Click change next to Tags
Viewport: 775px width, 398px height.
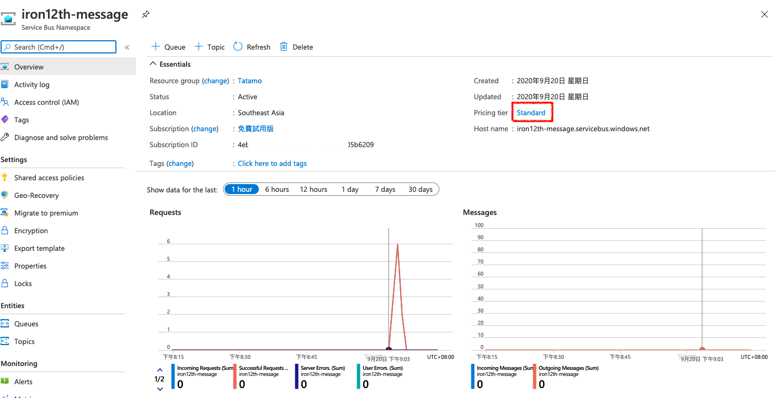(x=180, y=164)
